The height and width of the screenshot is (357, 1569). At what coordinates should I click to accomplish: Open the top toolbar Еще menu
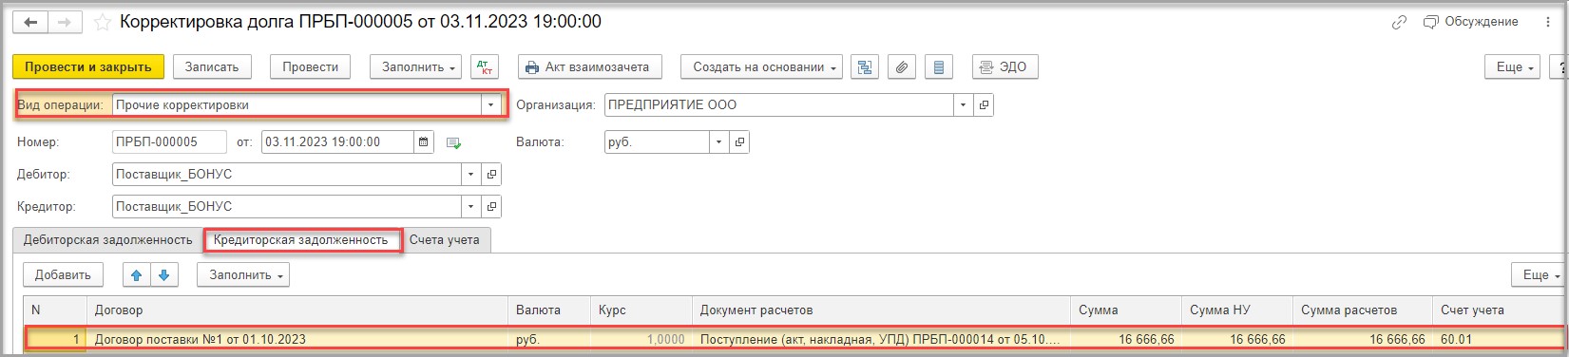[1513, 67]
